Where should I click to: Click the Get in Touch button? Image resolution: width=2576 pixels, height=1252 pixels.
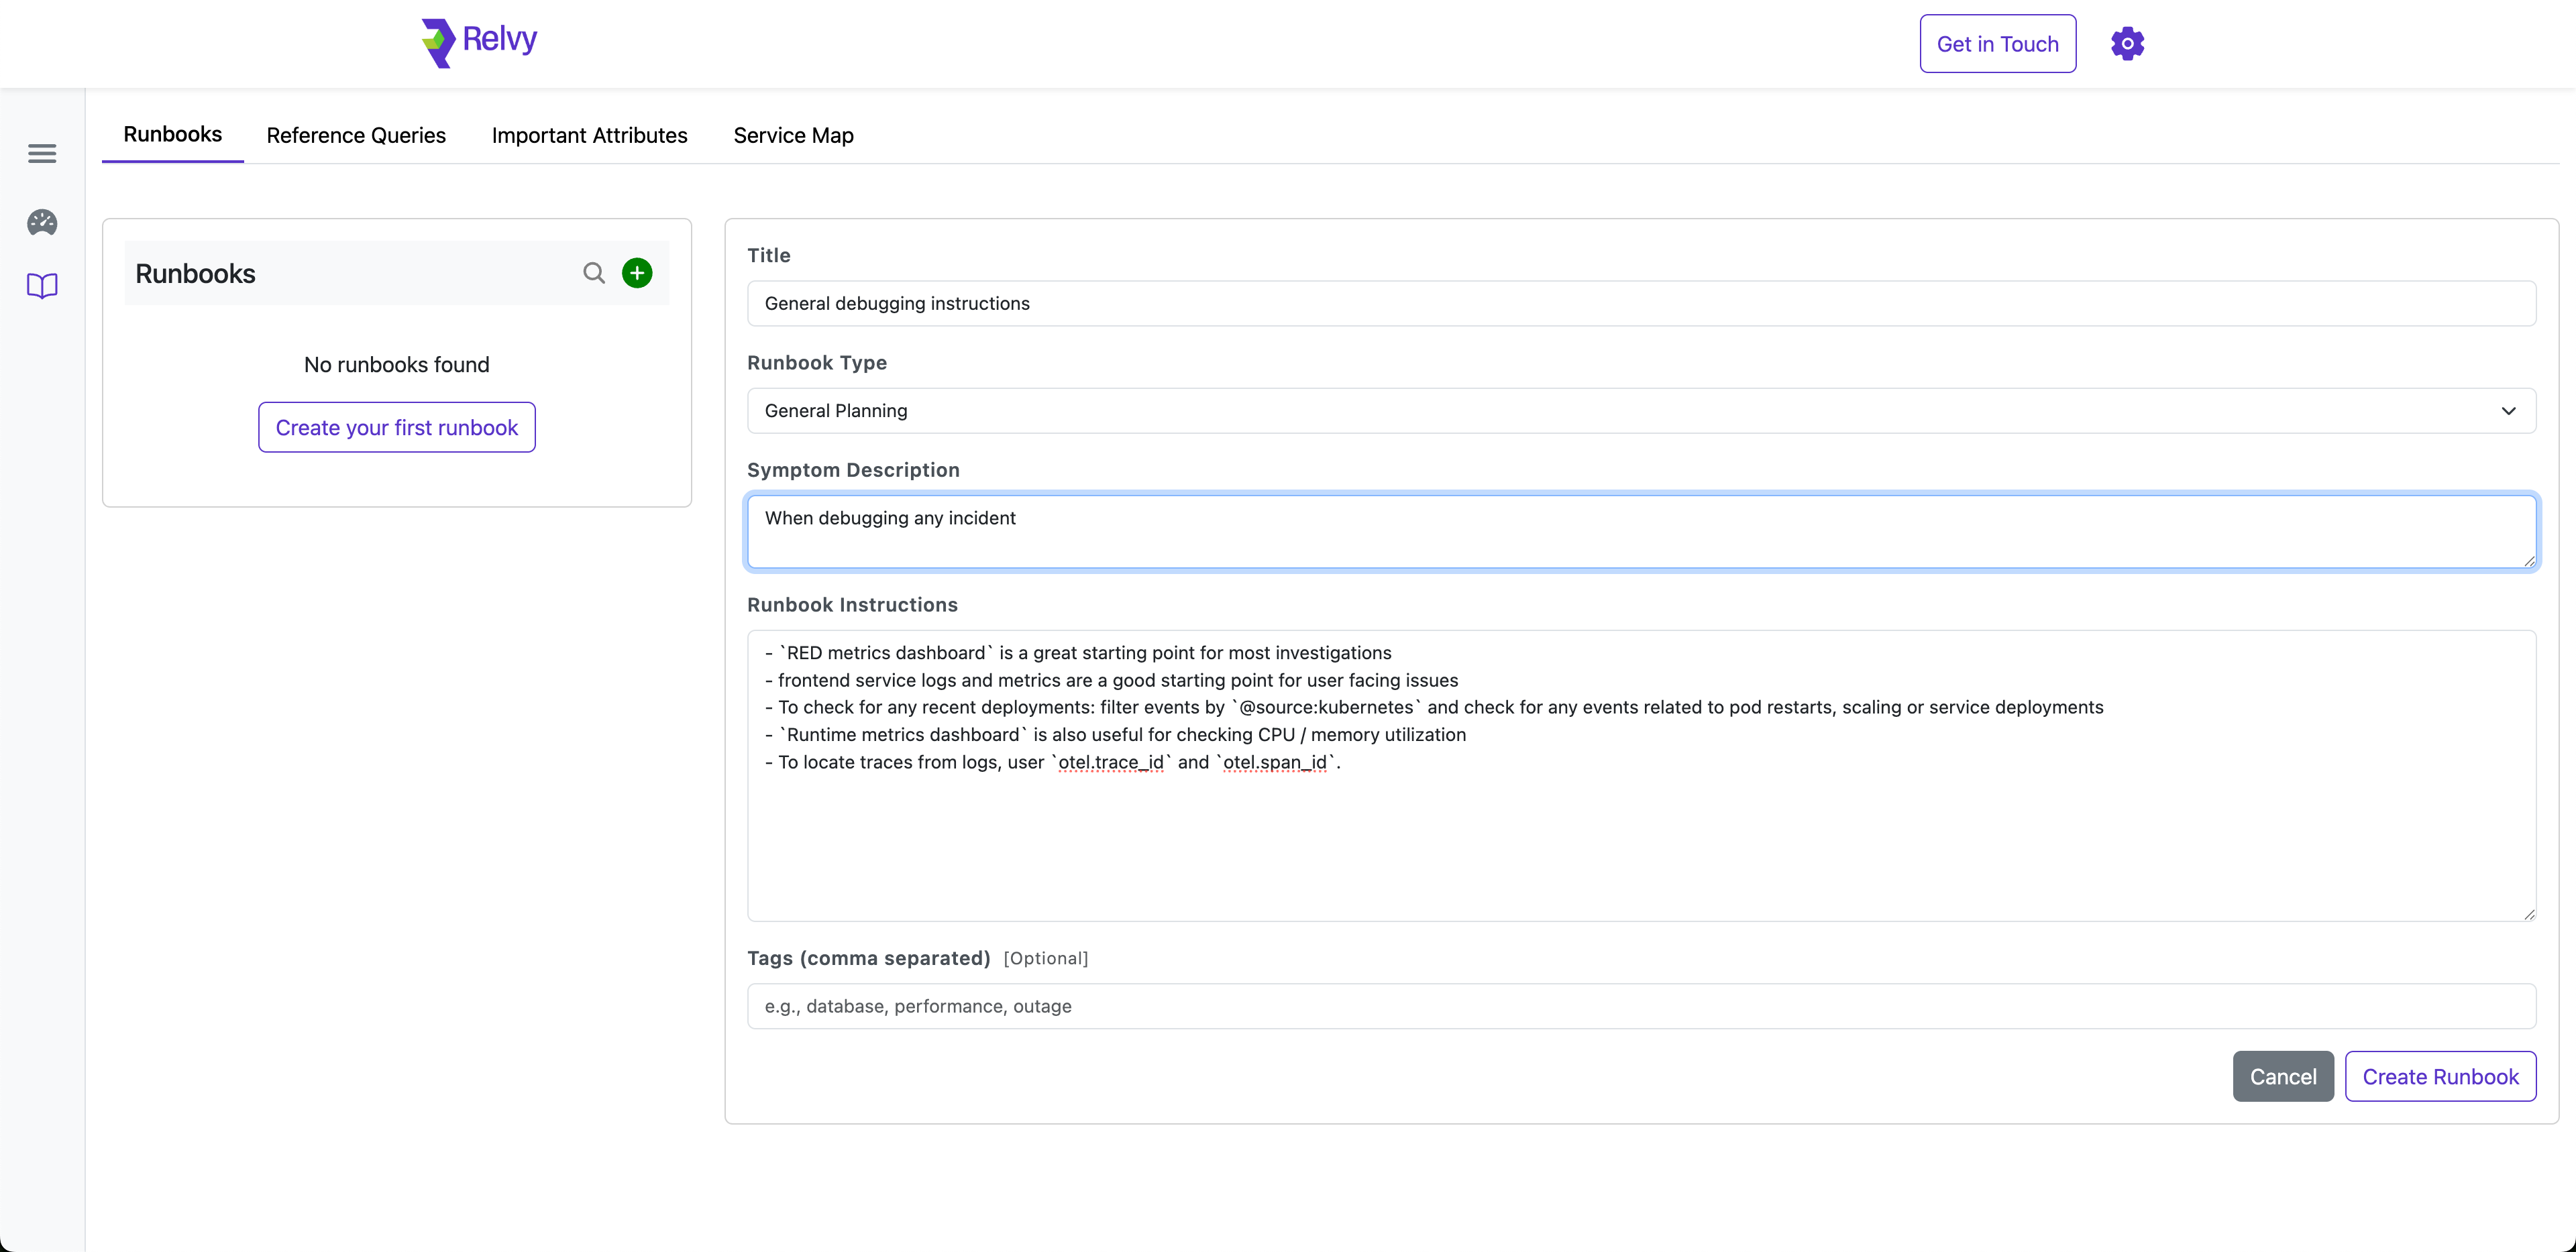click(1997, 43)
